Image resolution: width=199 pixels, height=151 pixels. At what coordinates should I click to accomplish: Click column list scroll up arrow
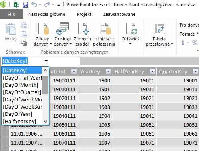click(46, 70)
